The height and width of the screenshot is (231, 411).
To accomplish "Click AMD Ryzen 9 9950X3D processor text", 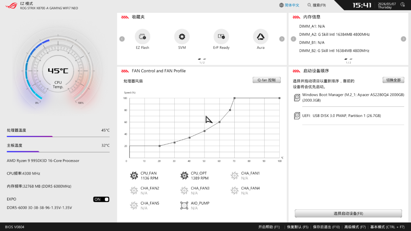I will 43,161.
